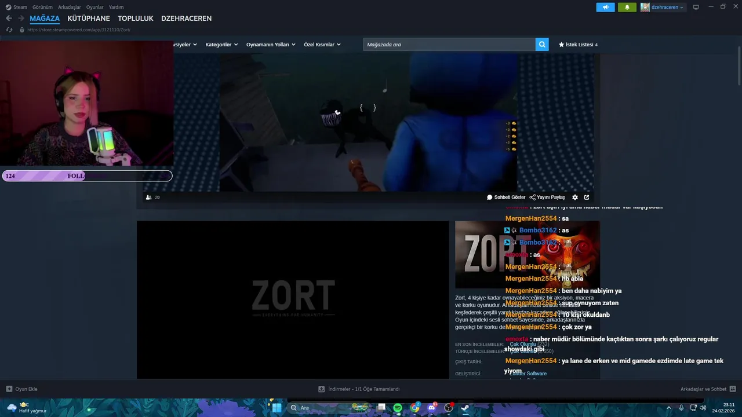Image resolution: width=742 pixels, height=417 pixels.
Task: Open the Steam menu
Action: click(x=16, y=7)
